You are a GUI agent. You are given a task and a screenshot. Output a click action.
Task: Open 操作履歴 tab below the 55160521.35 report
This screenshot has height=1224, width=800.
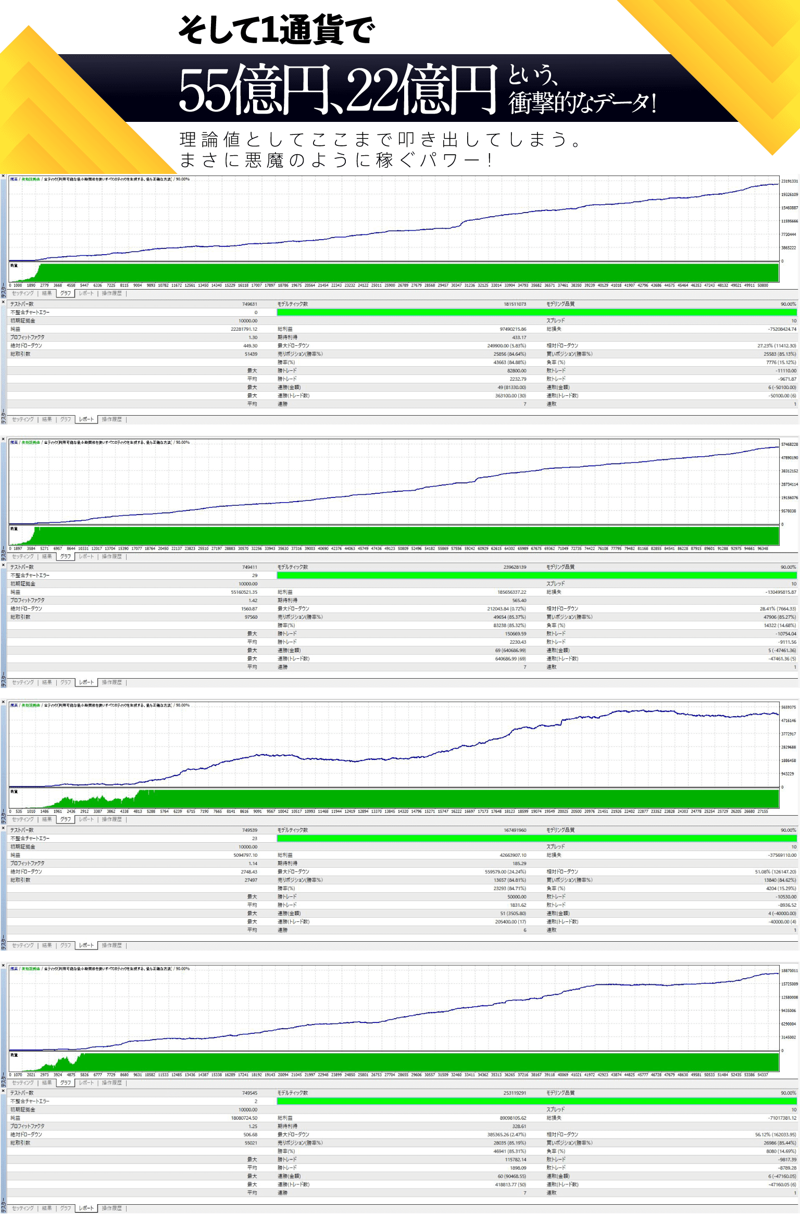(x=111, y=682)
